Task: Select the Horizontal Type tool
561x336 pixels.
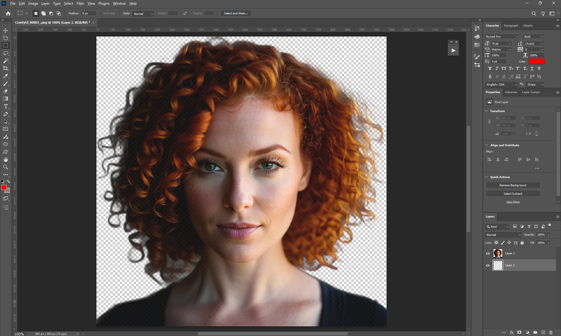Action: (6, 107)
